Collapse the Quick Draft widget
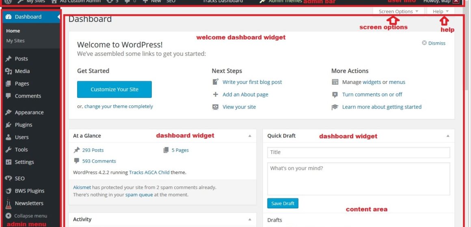The height and width of the screenshot is (227, 471). coord(448,136)
